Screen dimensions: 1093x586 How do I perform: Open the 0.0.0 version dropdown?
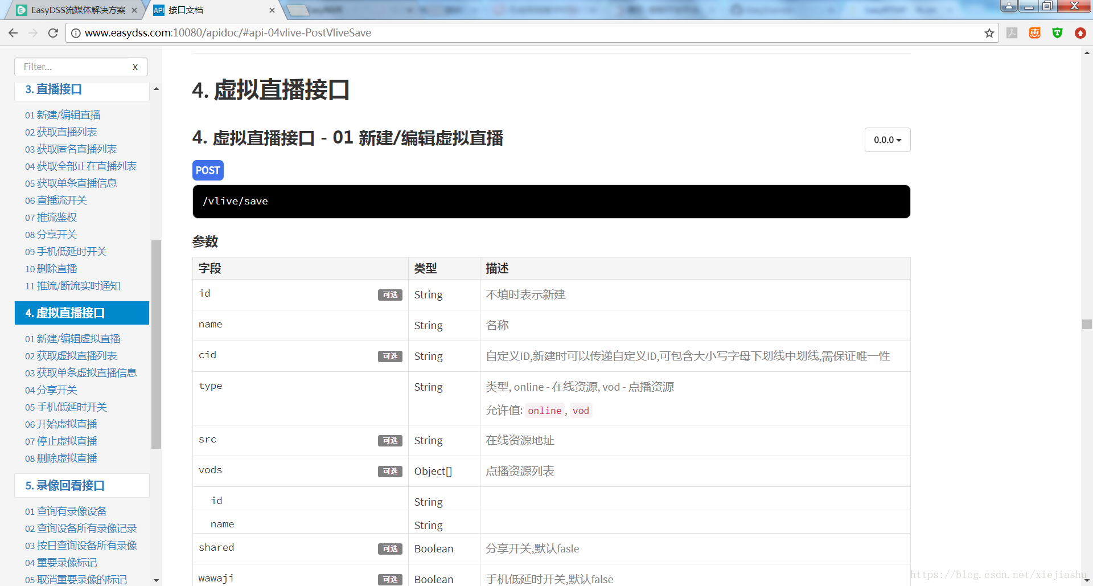pos(887,140)
